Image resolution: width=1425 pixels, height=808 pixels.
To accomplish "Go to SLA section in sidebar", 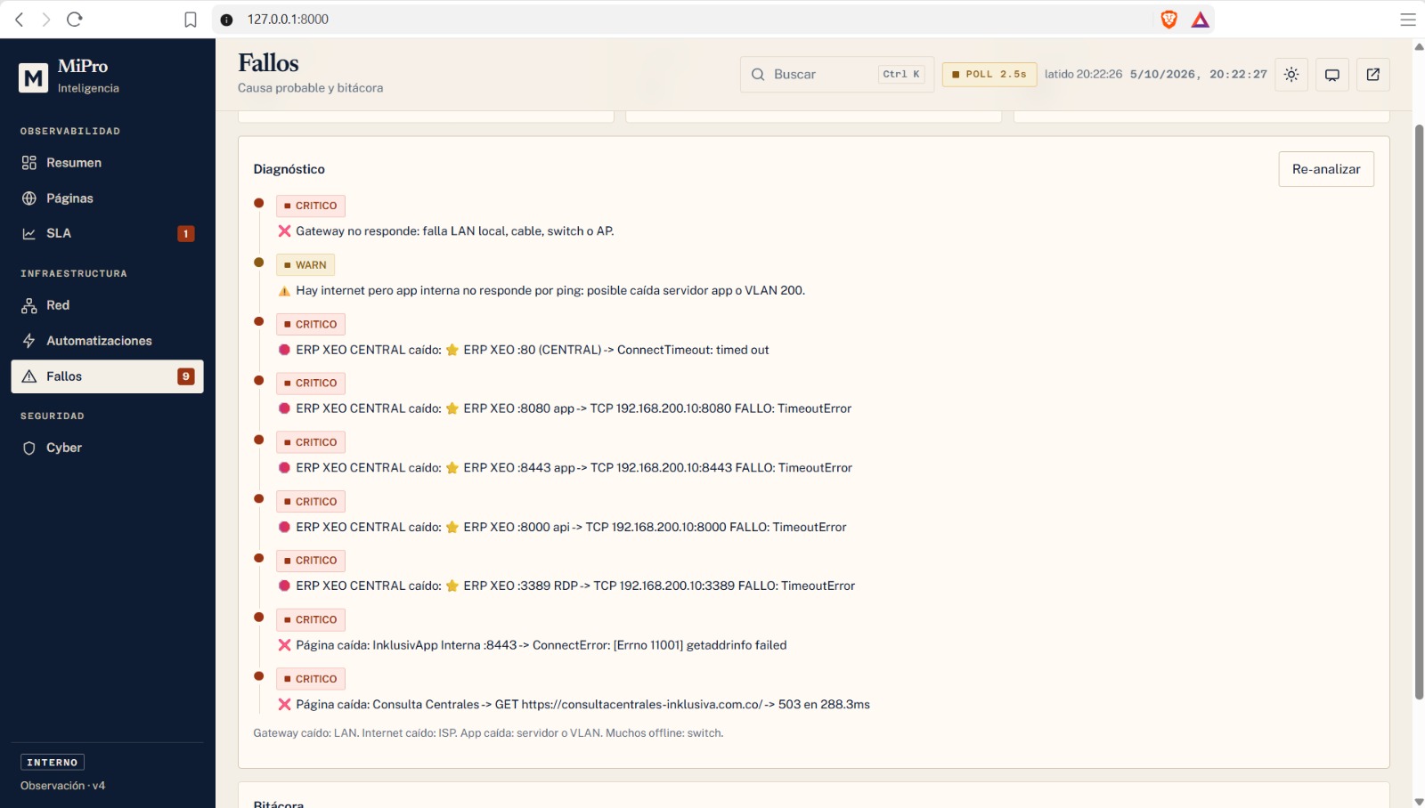I will (x=107, y=233).
